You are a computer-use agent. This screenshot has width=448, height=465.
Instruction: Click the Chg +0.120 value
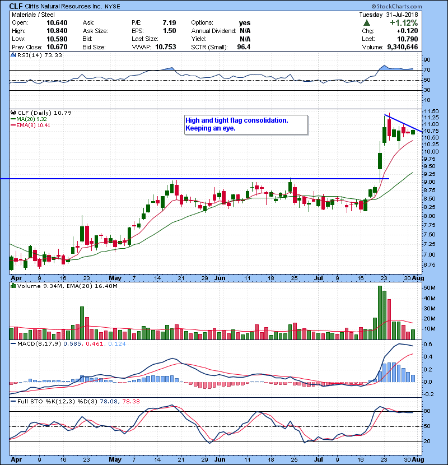click(407, 31)
